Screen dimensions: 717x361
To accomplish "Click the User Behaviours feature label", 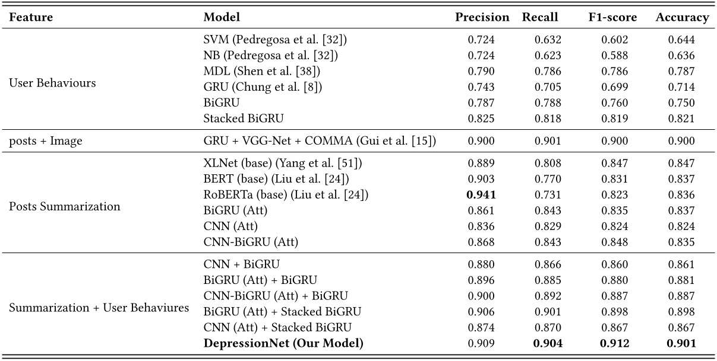I will click(x=52, y=83).
